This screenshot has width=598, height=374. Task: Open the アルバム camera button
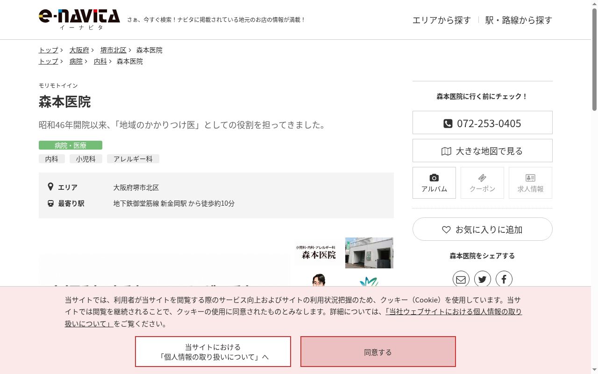(434, 183)
